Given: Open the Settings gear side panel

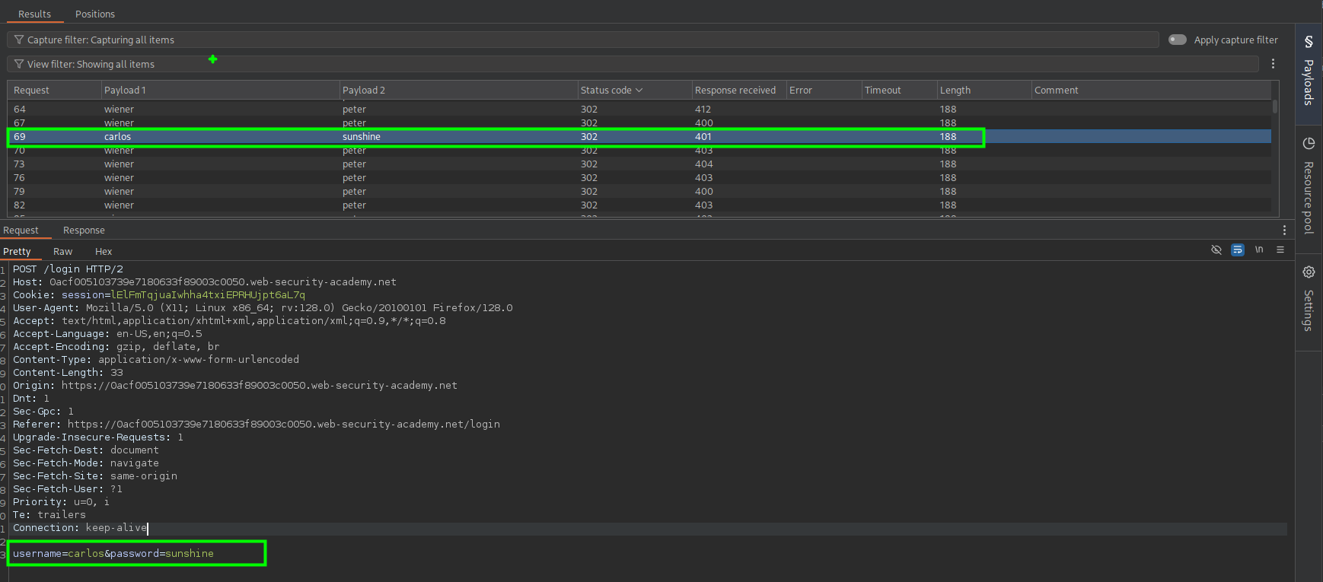Looking at the screenshot, I should pyautogui.click(x=1309, y=301).
